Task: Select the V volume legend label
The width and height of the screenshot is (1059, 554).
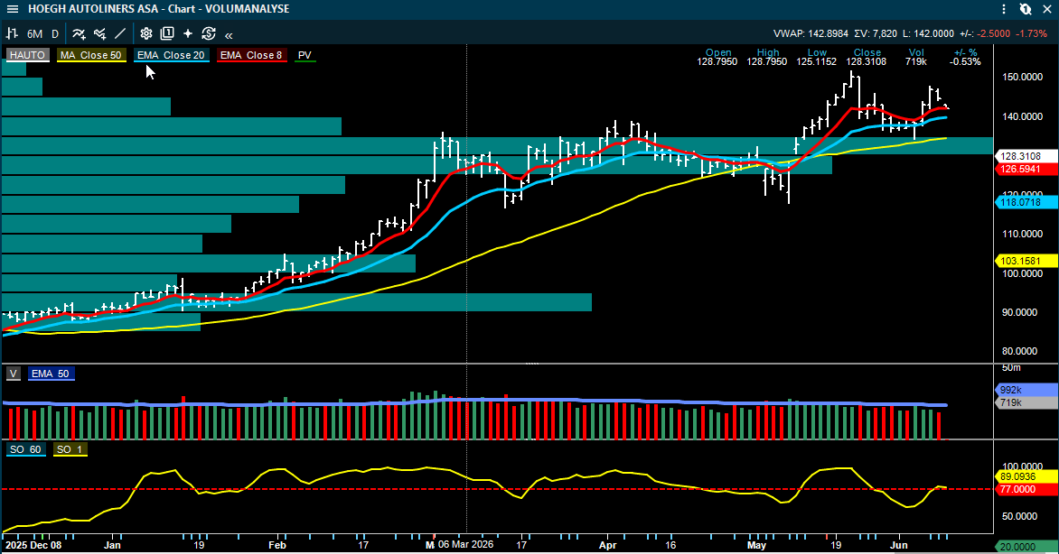Action: [14, 374]
